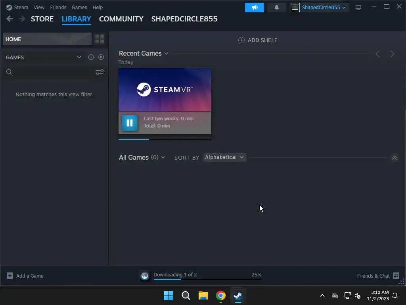
Task: Click the back navigation arrow
Action: tap(10, 19)
